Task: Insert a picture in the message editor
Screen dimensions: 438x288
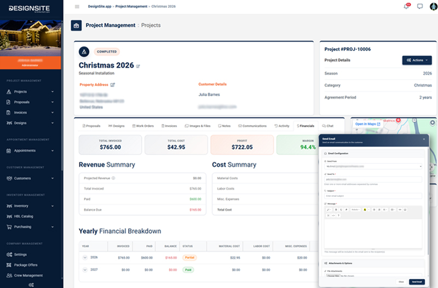Action: point(405,210)
